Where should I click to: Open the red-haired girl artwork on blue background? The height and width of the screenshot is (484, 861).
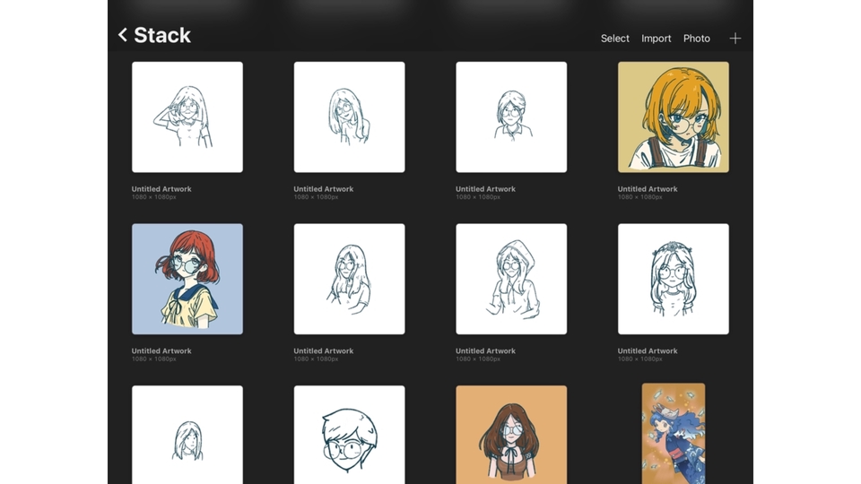point(187,279)
